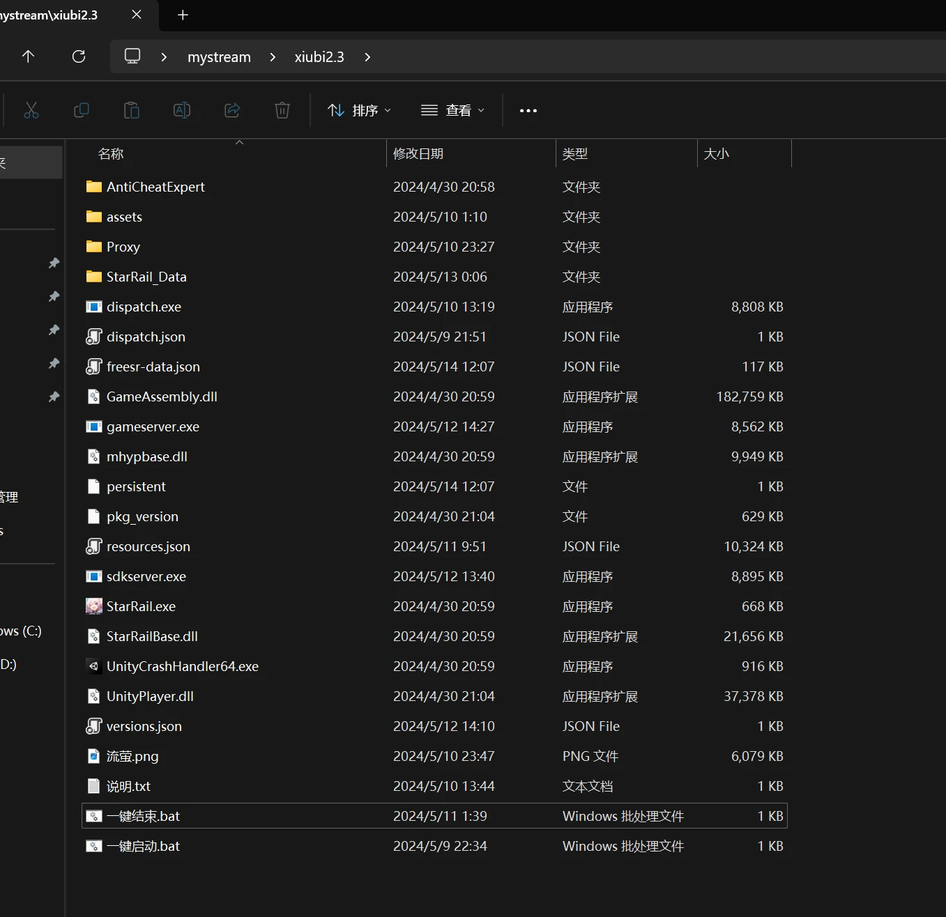Refresh the current folder view
The image size is (946, 917).
(79, 56)
